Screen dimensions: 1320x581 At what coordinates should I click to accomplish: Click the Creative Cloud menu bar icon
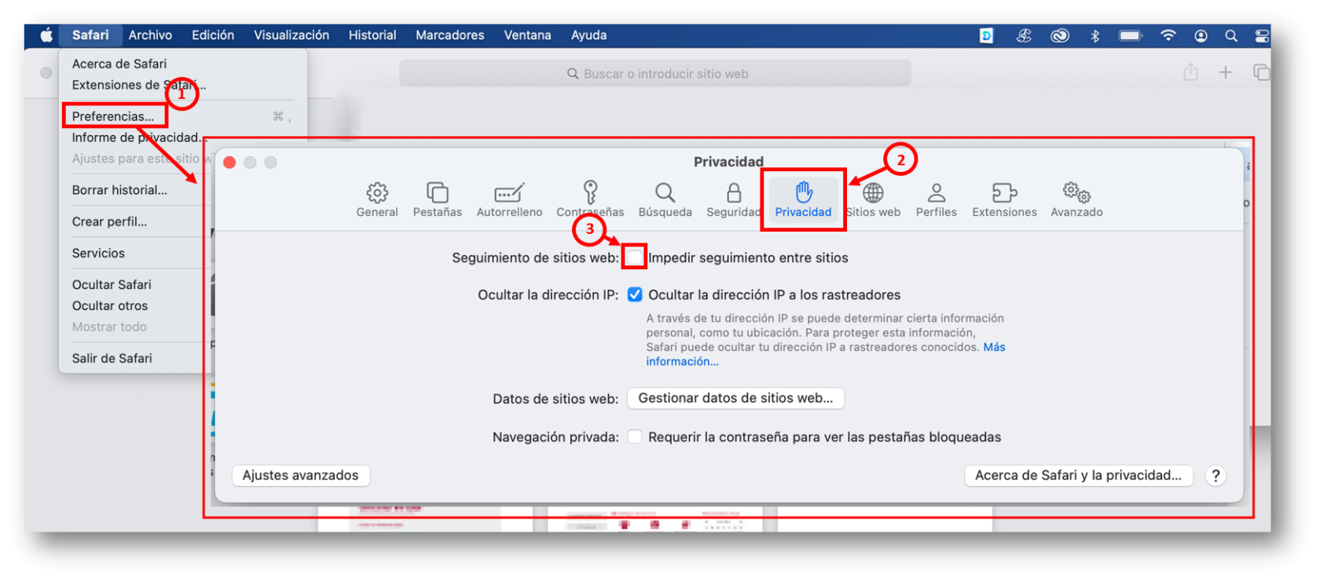pos(1060,35)
